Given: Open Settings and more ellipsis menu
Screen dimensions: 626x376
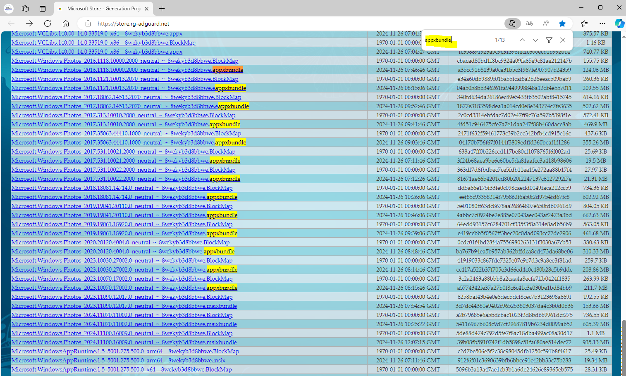Looking at the screenshot, I should click(602, 24).
